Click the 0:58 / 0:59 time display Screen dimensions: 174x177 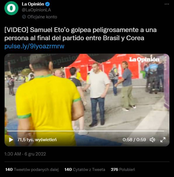click(x=134, y=140)
